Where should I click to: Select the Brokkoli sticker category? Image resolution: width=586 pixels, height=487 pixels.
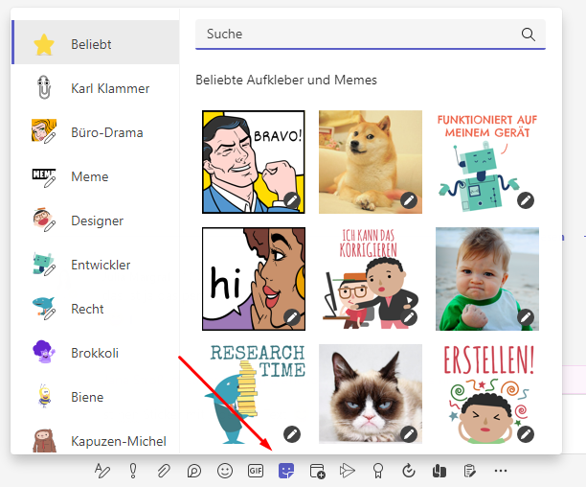point(95,353)
